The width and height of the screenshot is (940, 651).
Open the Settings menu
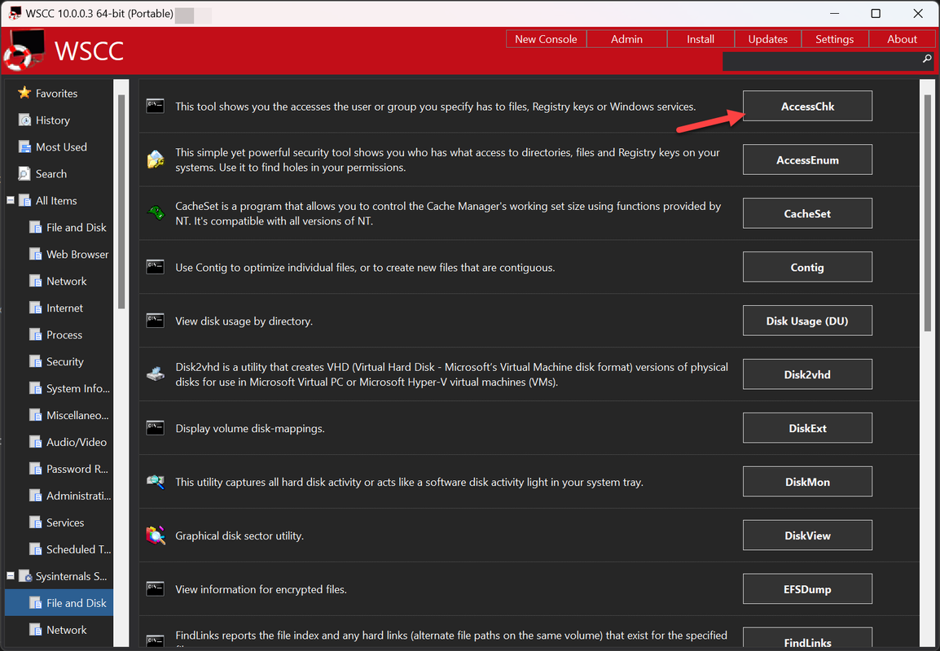(834, 39)
